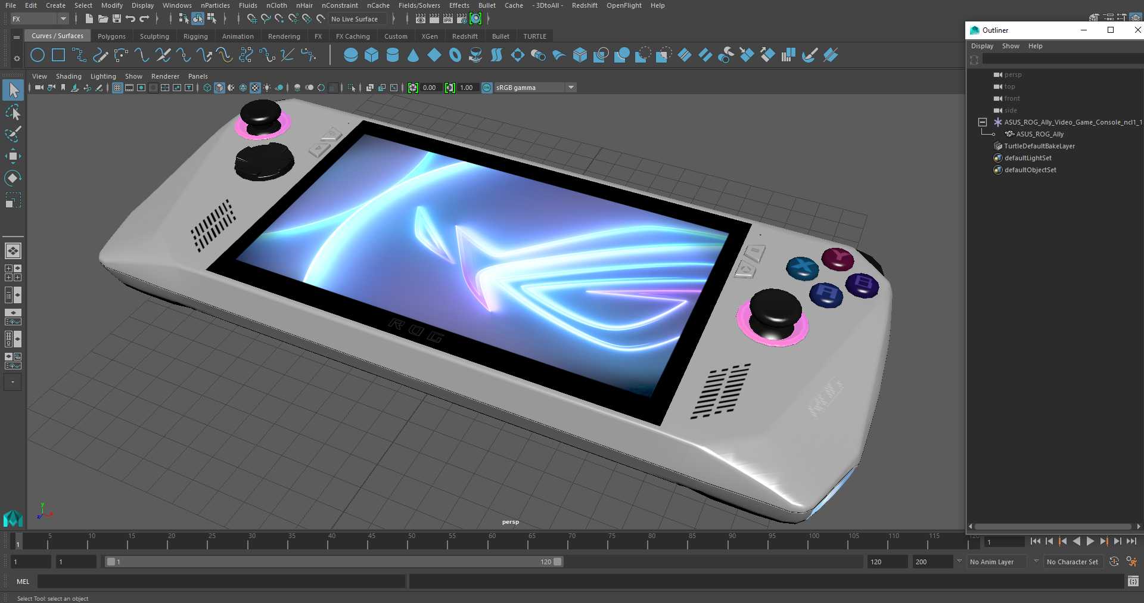The image size is (1144, 603).
Task: Open the sRGB gamma view transform dropdown
Action: click(x=535, y=88)
